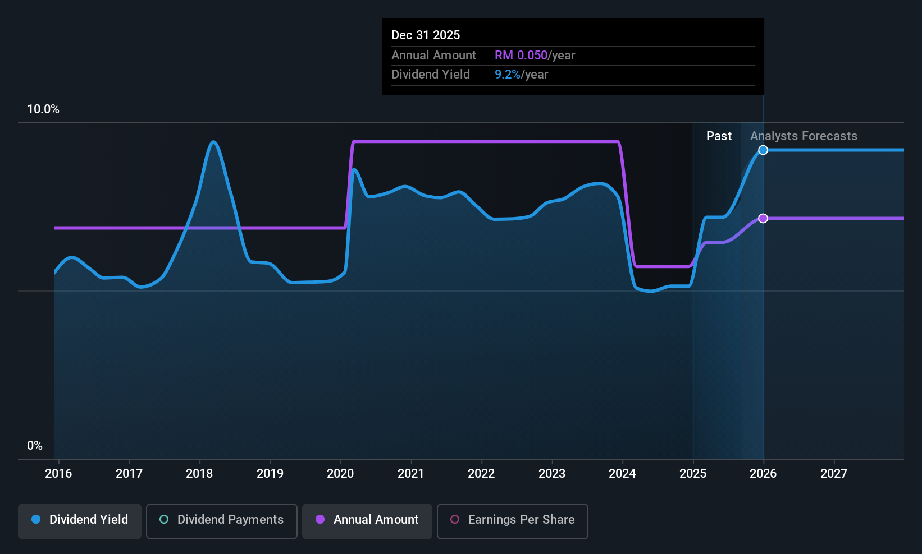Click the Annual Amount tooltip row label
The image size is (922, 554).
click(433, 56)
